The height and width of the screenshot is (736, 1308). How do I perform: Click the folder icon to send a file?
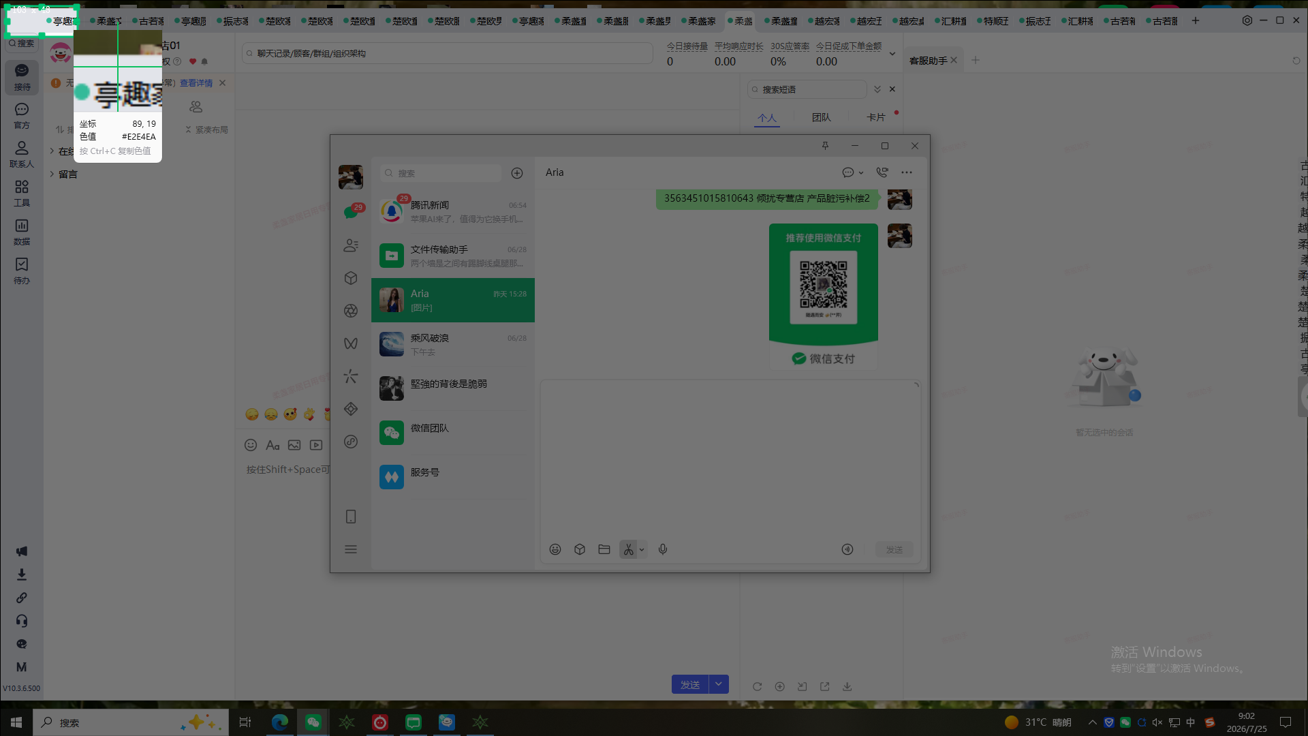[604, 549]
